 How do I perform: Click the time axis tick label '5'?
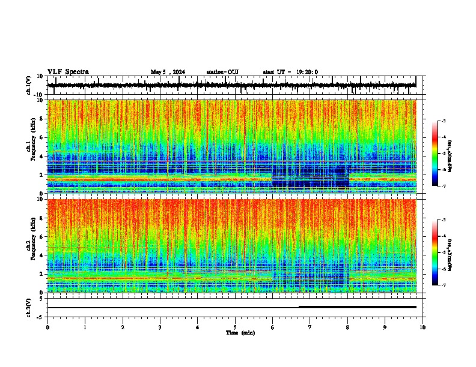(235, 327)
